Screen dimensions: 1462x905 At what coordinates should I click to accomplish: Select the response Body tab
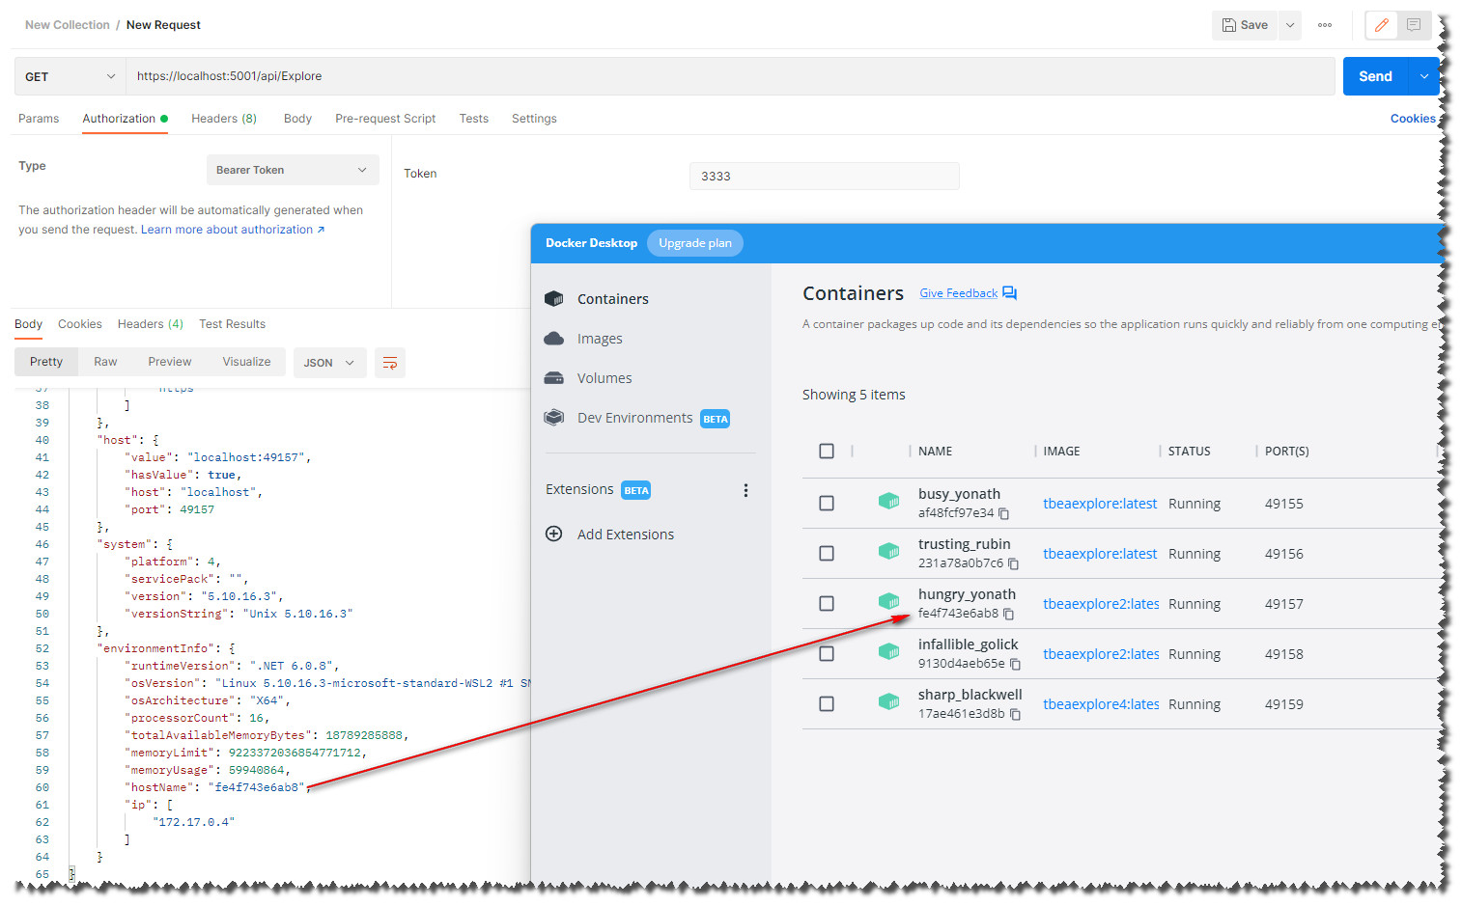pyautogui.click(x=28, y=324)
